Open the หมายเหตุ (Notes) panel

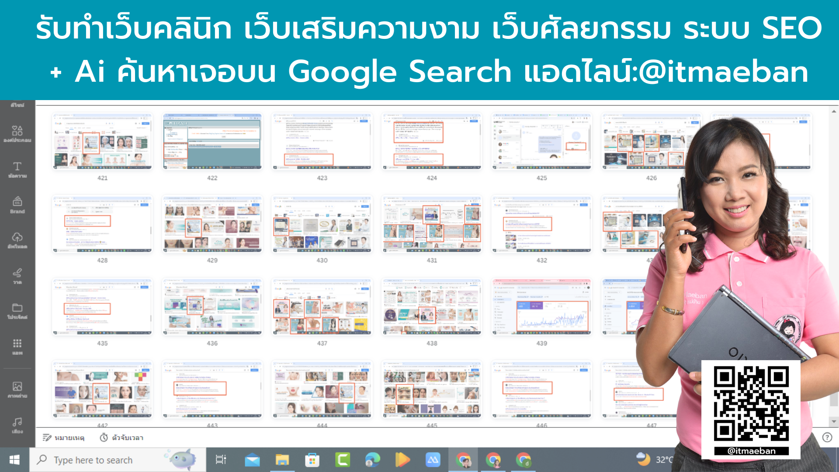tap(64, 437)
